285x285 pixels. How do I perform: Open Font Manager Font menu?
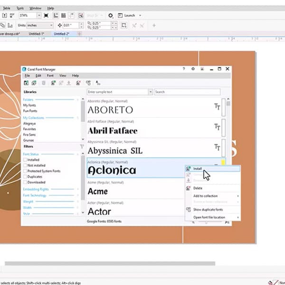tap(50, 76)
